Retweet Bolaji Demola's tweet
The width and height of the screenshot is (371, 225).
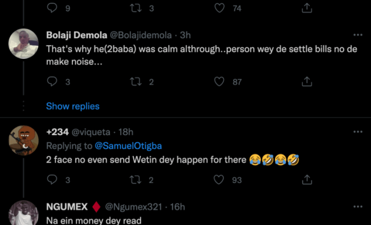coord(134,82)
